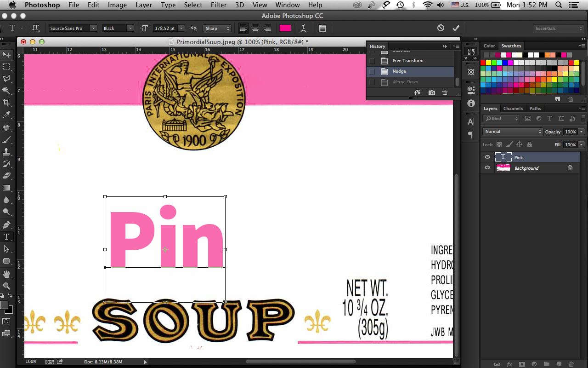Toggle lock position
The height and width of the screenshot is (368, 588).
click(x=519, y=144)
